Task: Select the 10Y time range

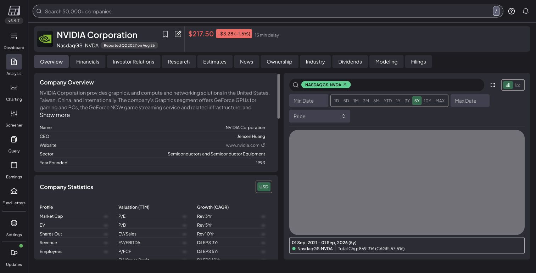Action: [x=428, y=101]
